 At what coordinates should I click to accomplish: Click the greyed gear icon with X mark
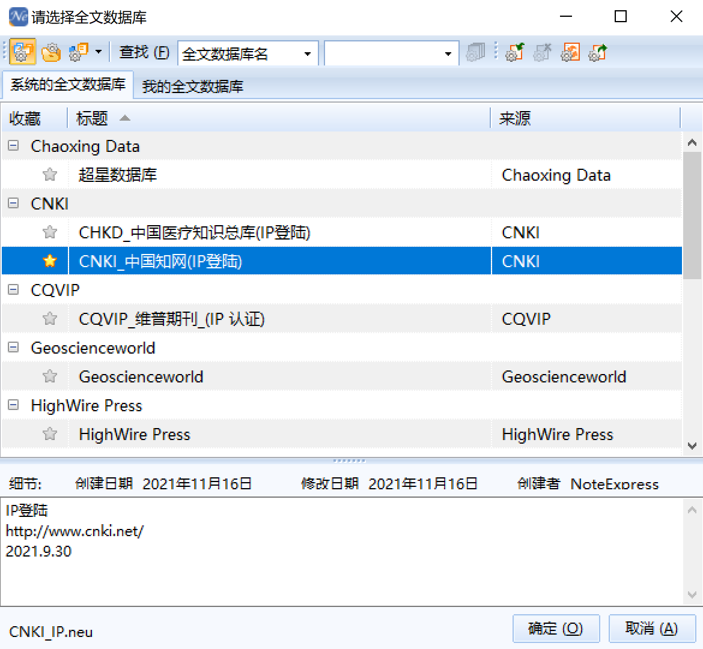coord(542,52)
